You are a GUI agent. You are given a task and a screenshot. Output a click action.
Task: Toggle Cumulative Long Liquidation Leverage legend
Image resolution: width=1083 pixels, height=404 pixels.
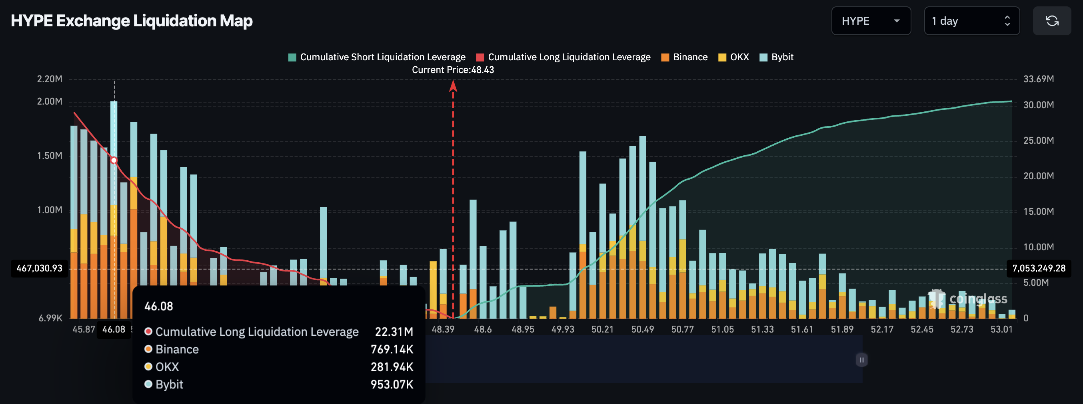[569, 57]
